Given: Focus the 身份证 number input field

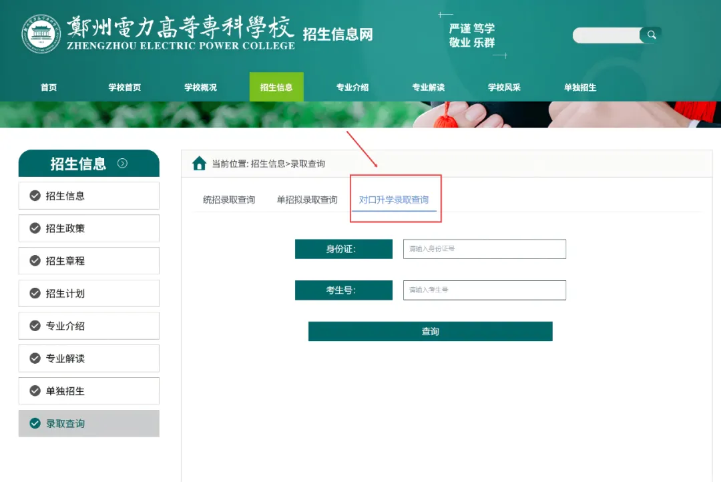Looking at the screenshot, I should (485, 249).
